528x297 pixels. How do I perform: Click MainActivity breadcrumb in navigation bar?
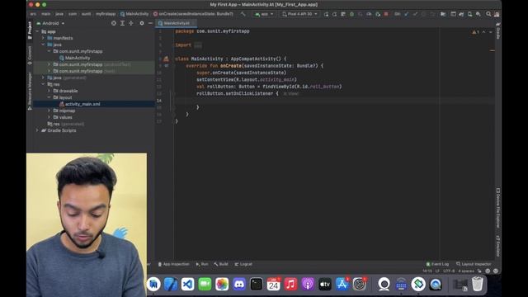[x=134, y=14]
